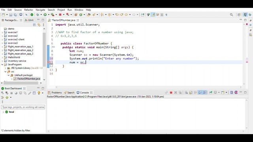Click the Pin Console icon

tap(211, 93)
